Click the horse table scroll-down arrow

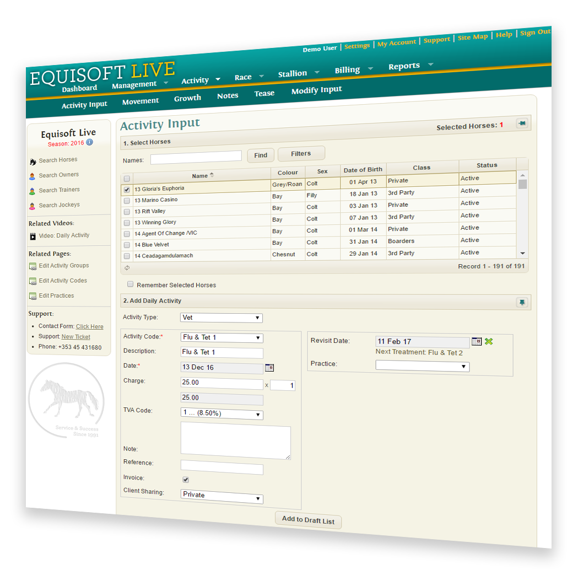(x=522, y=254)
